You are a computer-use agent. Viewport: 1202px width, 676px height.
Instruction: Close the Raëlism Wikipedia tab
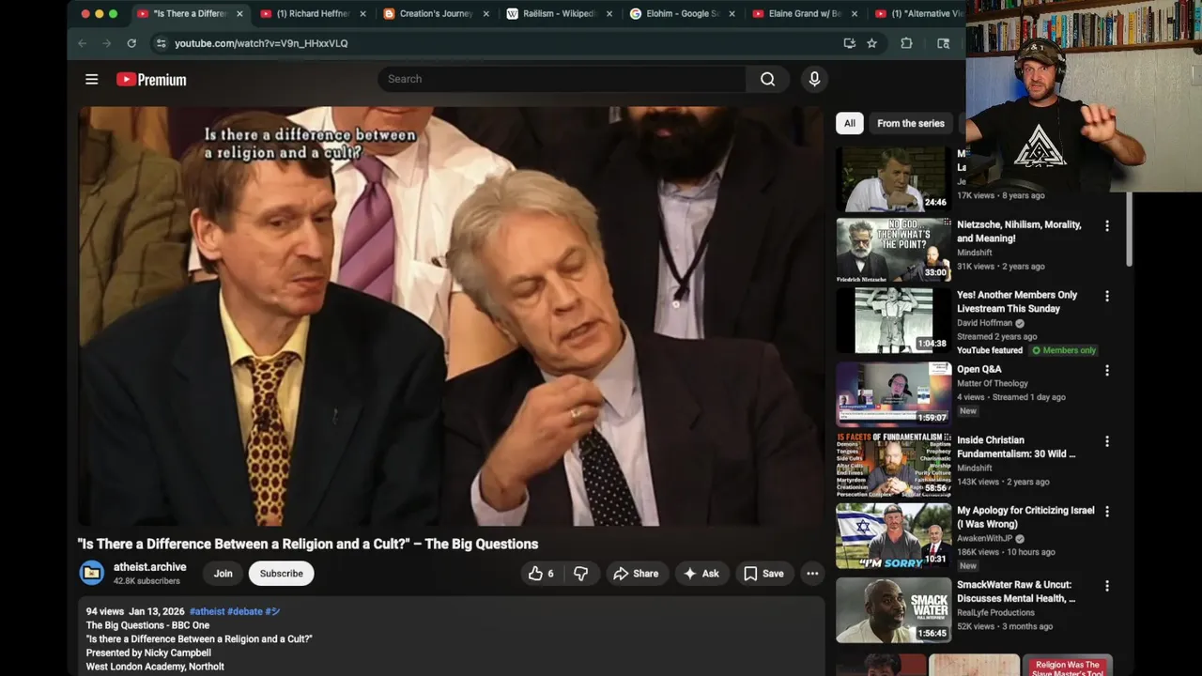click(609, 14)
